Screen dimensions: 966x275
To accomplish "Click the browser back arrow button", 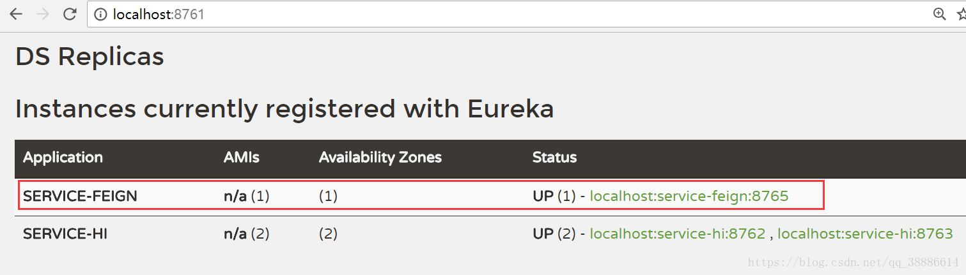I will (x=15, y=14).
